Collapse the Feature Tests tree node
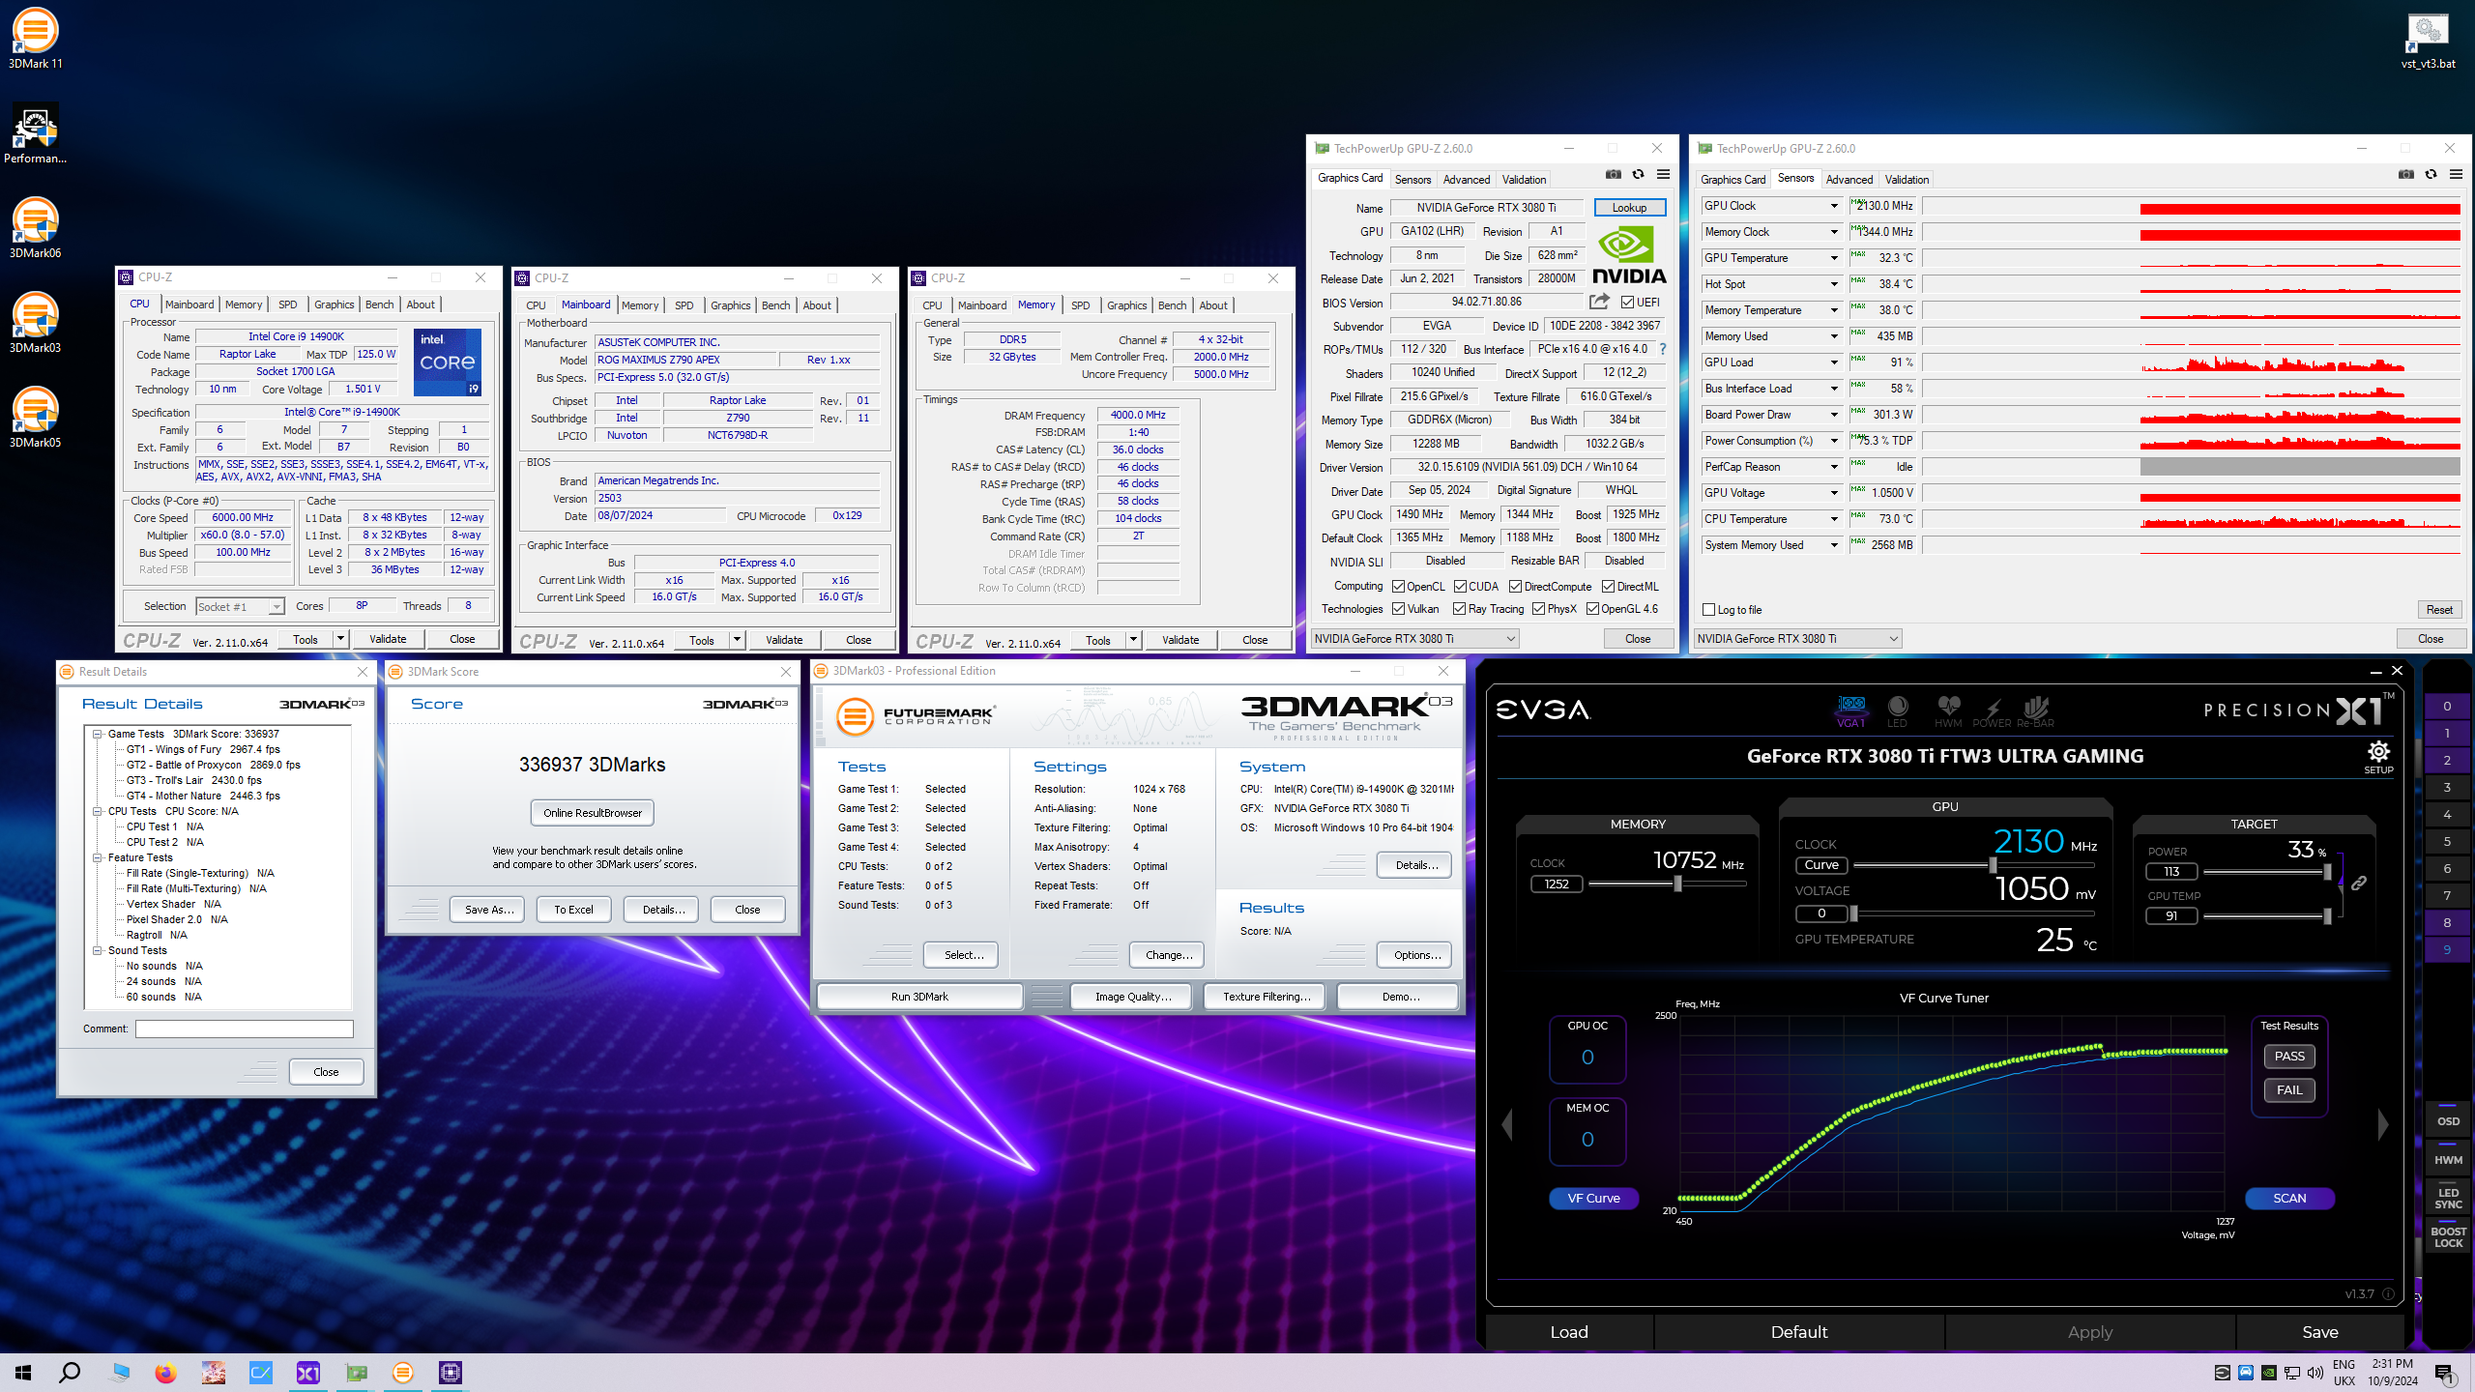The image size is (2475, 1392). 98,857
